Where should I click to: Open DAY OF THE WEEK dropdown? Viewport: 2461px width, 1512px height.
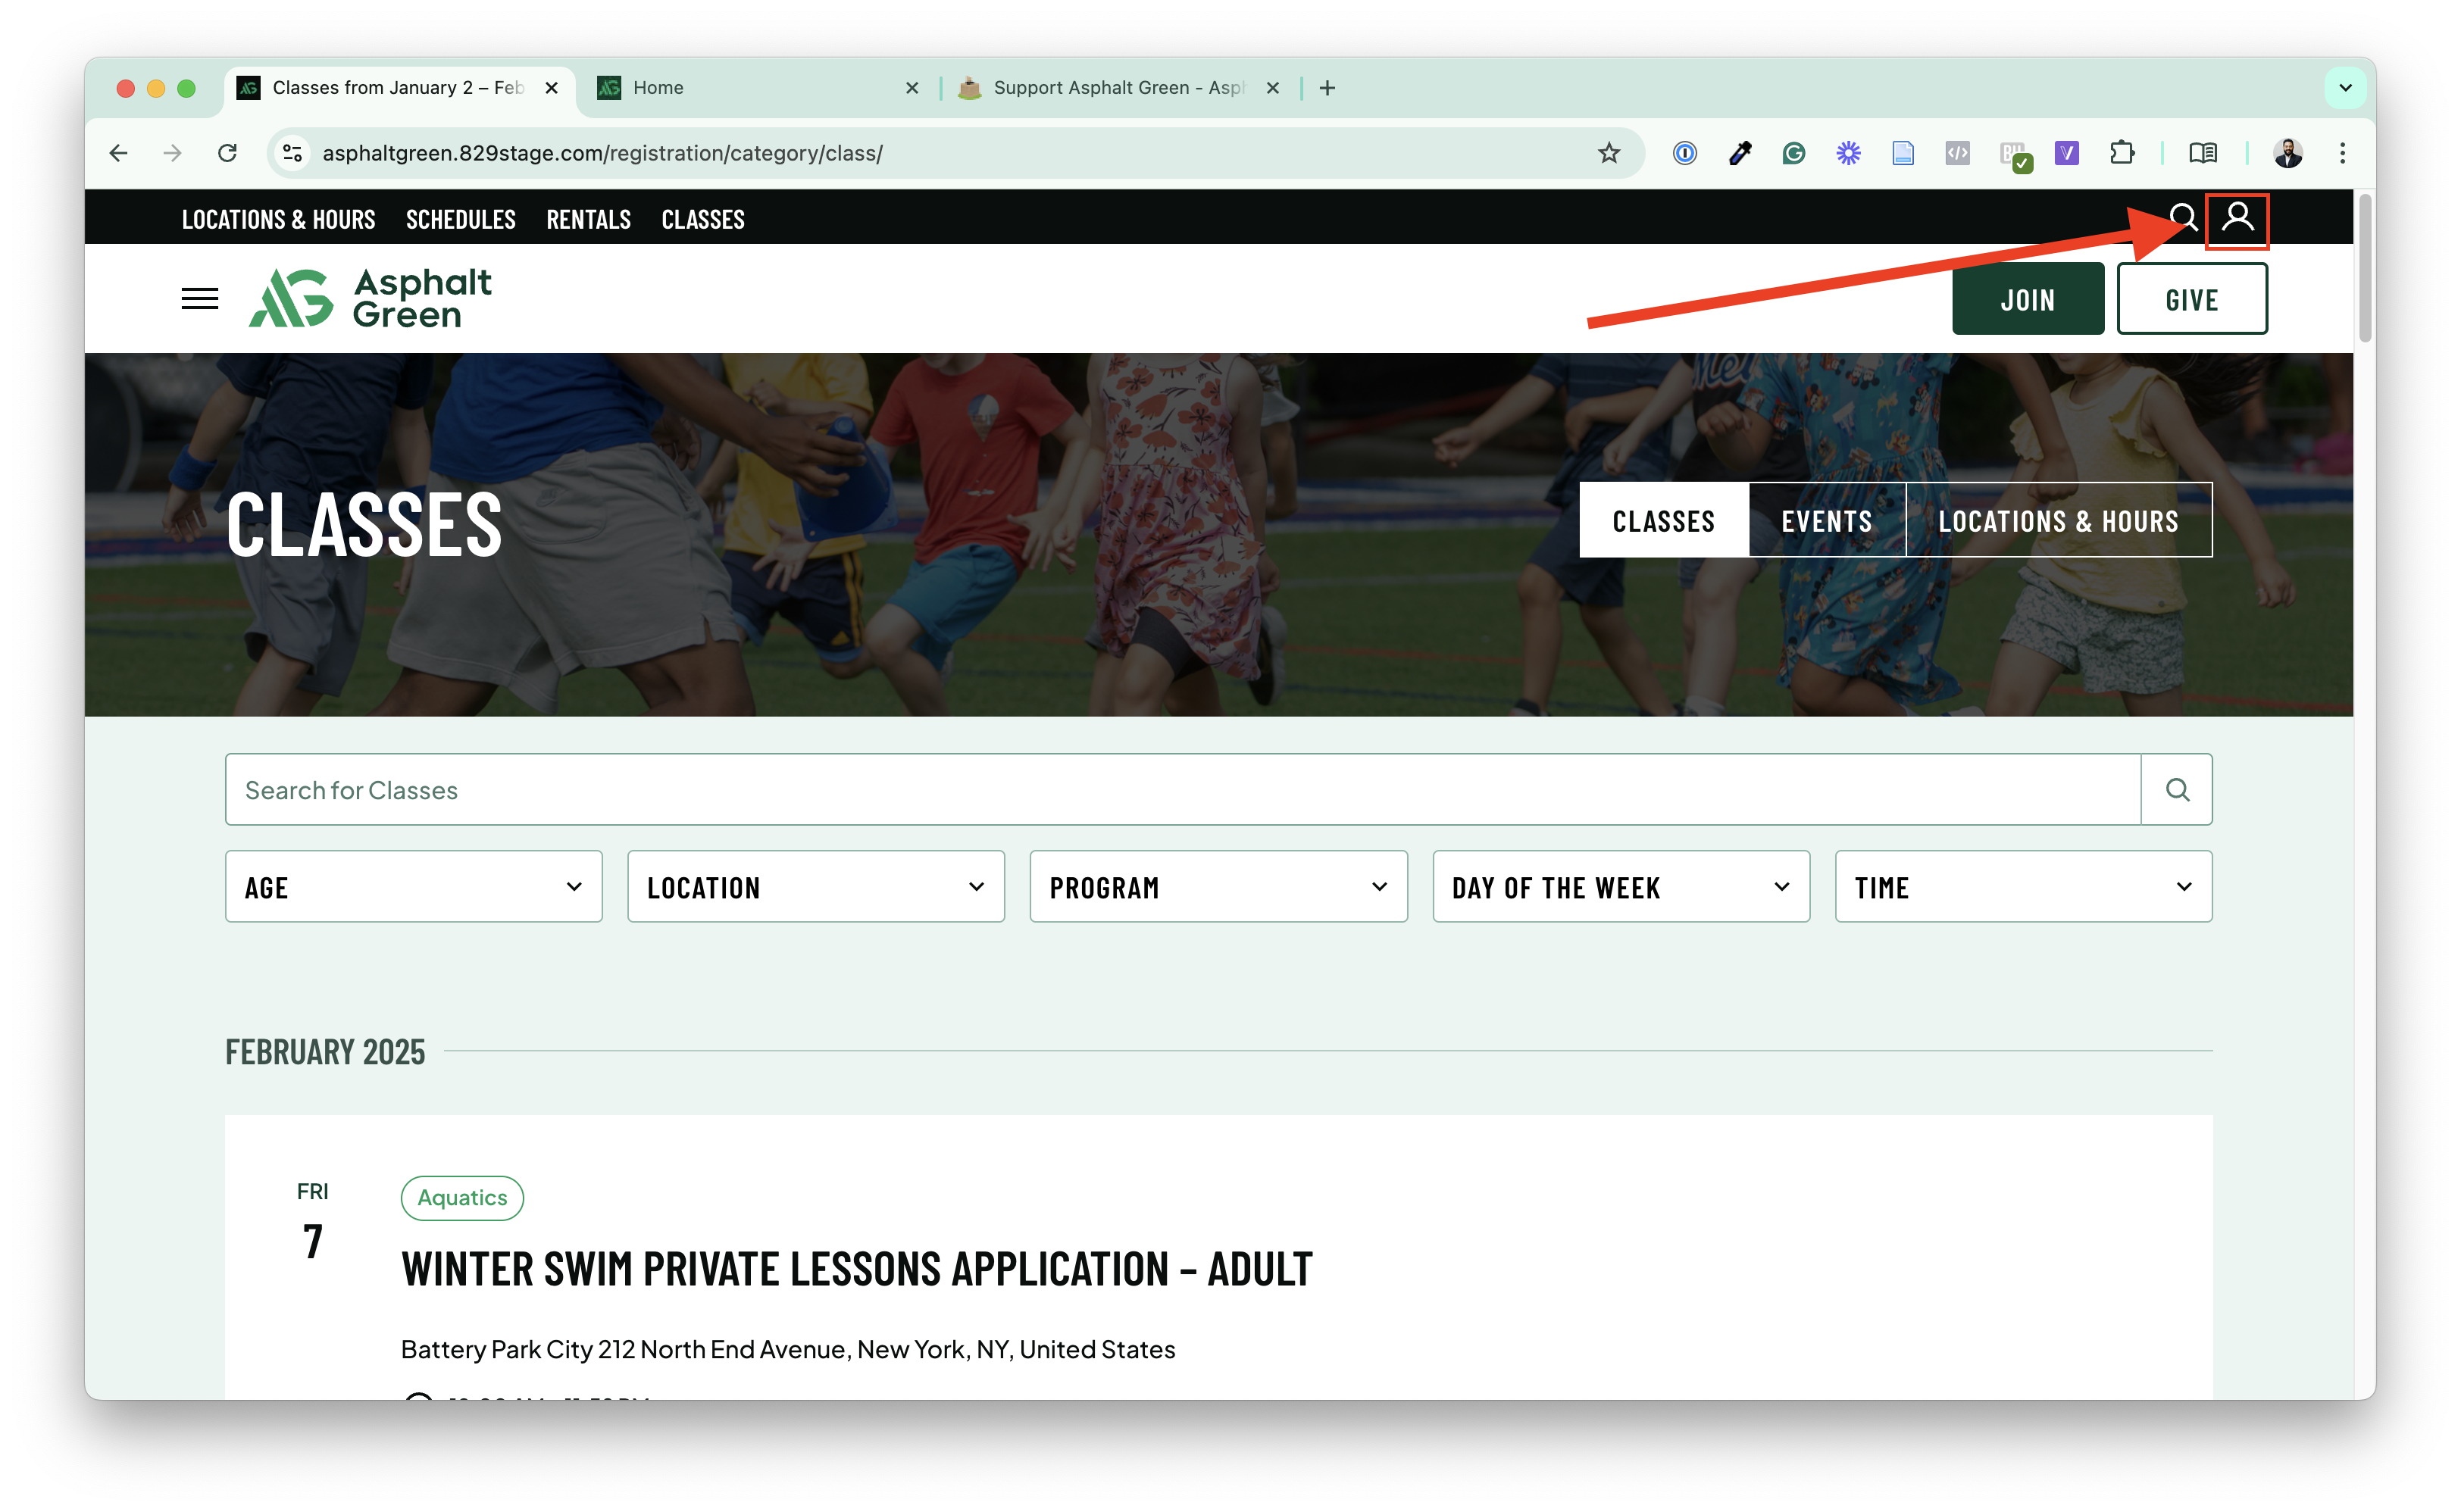1620,887
